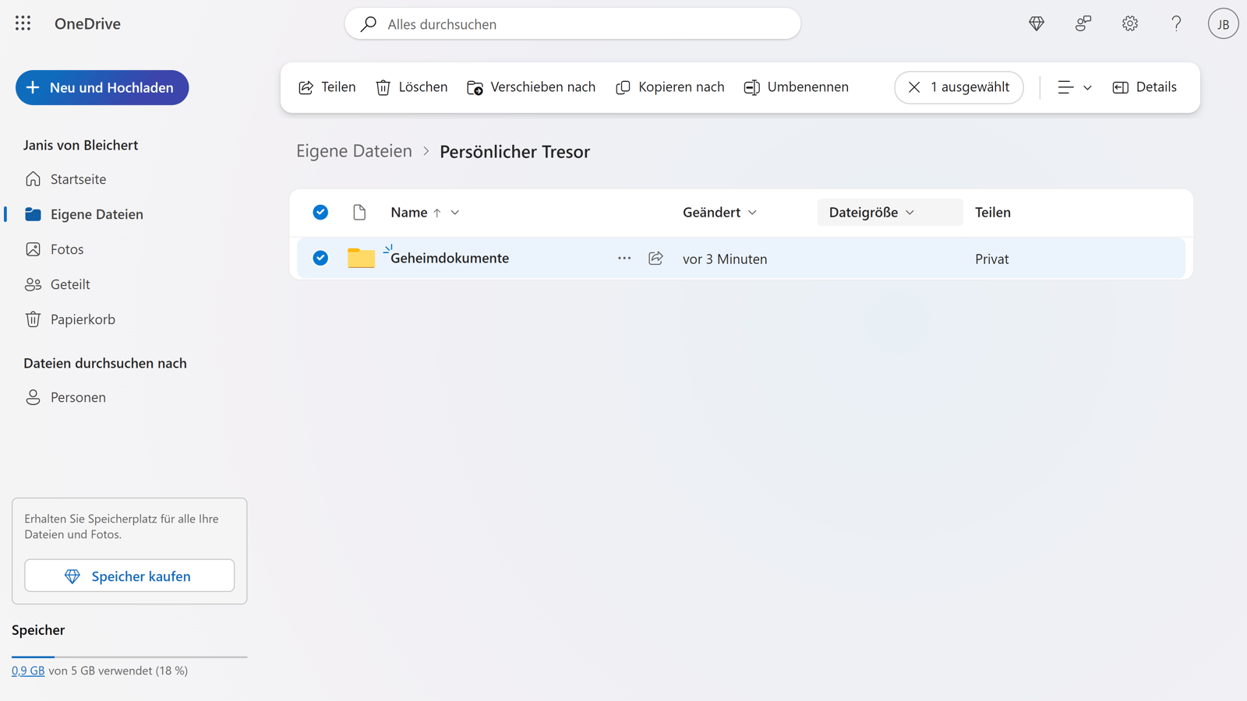Open the view options layout dropdown

point(1074,87)
